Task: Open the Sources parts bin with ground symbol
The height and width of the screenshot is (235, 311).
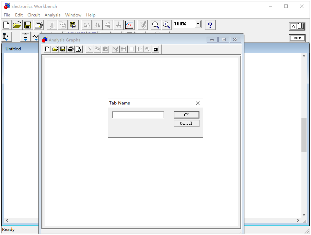Action: 26,36
